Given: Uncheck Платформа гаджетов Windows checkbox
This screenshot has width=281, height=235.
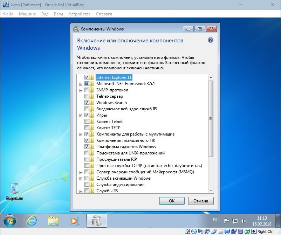Looking at the screenshot, I should [87, 147].
